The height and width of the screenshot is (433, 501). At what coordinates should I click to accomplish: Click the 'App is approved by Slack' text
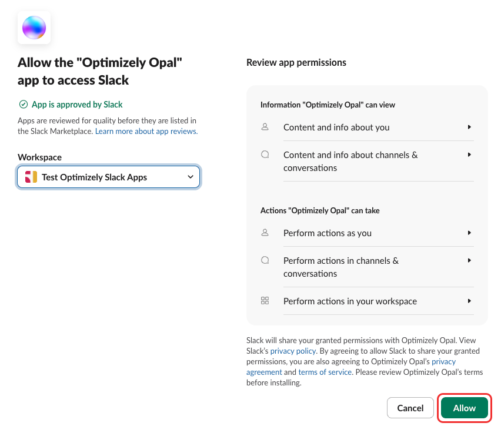click(77, 105)
